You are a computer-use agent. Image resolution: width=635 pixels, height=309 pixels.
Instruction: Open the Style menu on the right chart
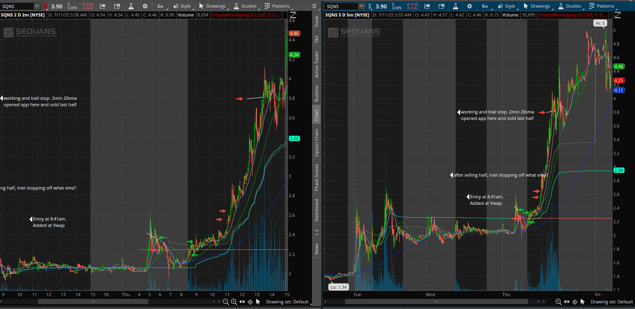point(506,6)
